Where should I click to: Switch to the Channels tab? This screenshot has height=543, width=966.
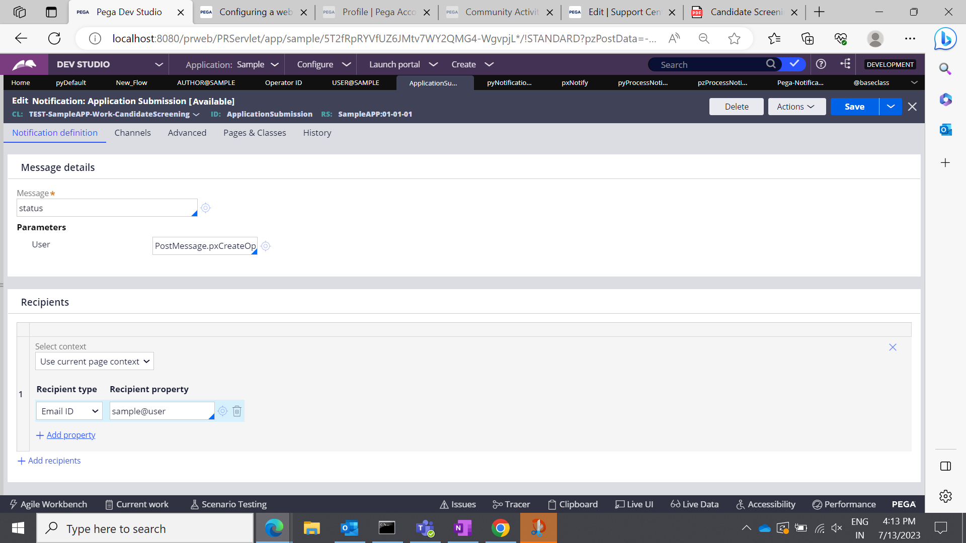(x=132, y=133)
